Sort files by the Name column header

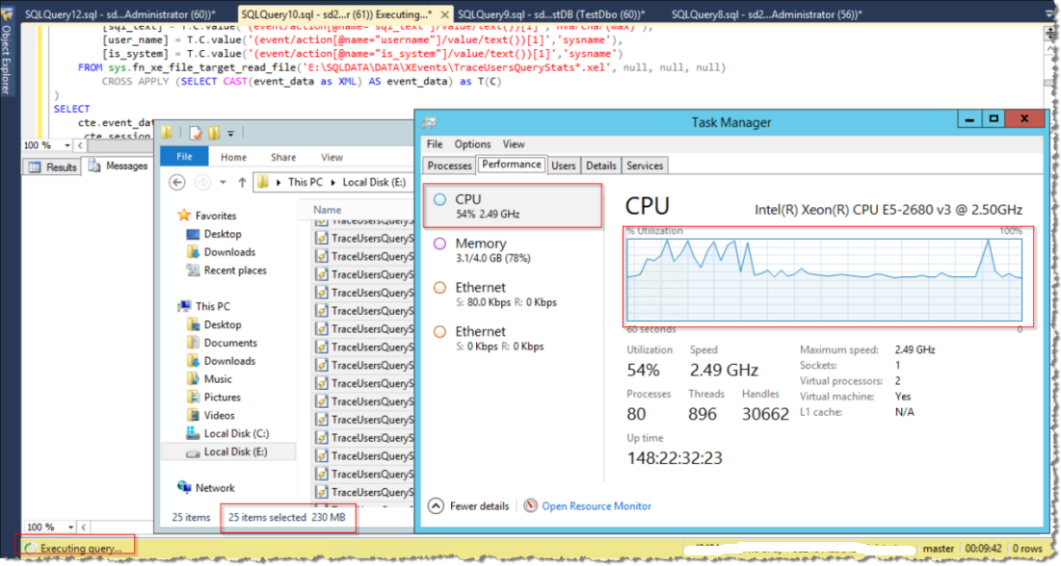[x=328, y=210]
